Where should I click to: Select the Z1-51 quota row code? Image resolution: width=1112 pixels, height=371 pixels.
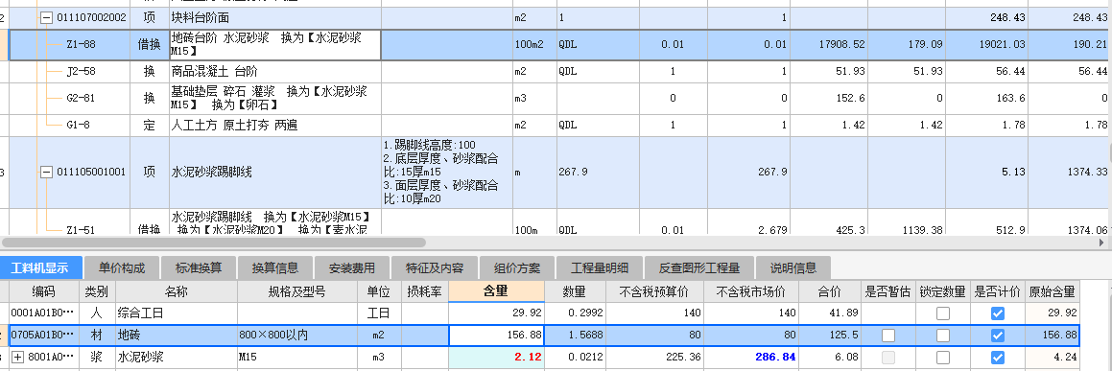pos(81,230)
